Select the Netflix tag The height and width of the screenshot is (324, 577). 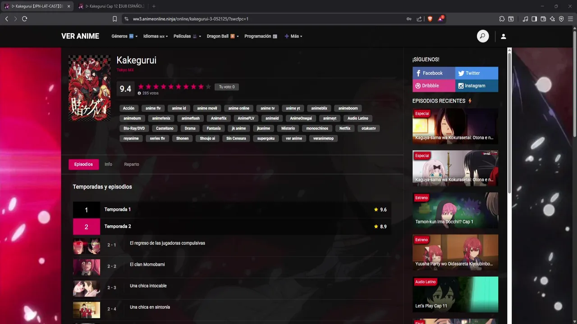345,128
